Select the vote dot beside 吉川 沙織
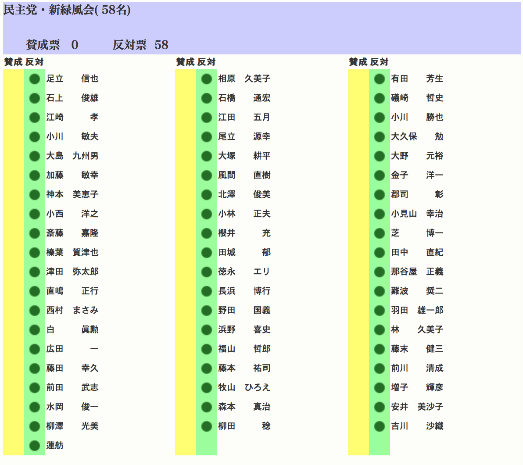The width and height of the screenshot is (523, 465). click(380, 426)
